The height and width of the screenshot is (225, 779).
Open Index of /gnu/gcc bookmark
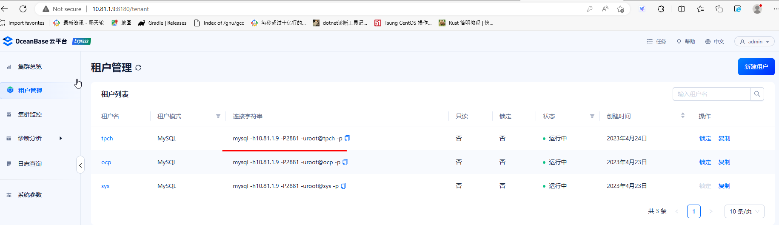219,23
